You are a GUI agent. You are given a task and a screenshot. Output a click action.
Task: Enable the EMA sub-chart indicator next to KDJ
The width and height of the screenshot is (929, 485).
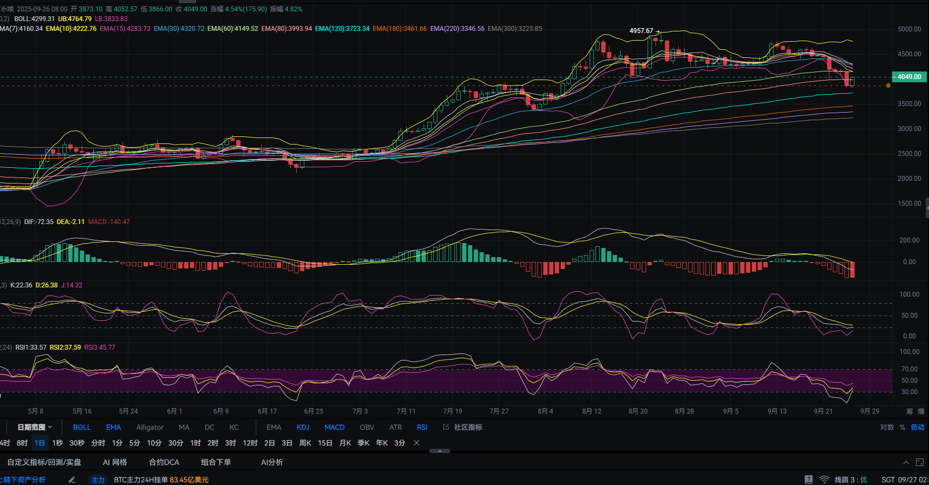(x=274, y=427)
